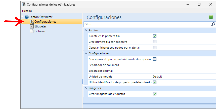Click the magnifier icon in the Filtro box
This screenshot has width=218, height=109.
pos(213,24)
